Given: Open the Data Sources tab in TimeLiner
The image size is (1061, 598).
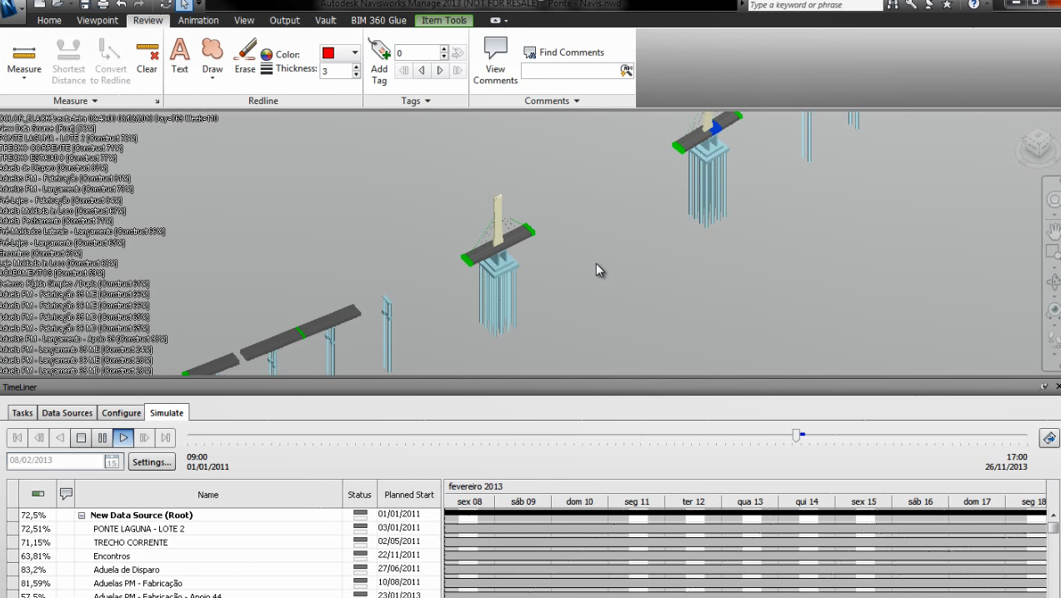Looking at the screenshot, I should (x=67, y=413).
